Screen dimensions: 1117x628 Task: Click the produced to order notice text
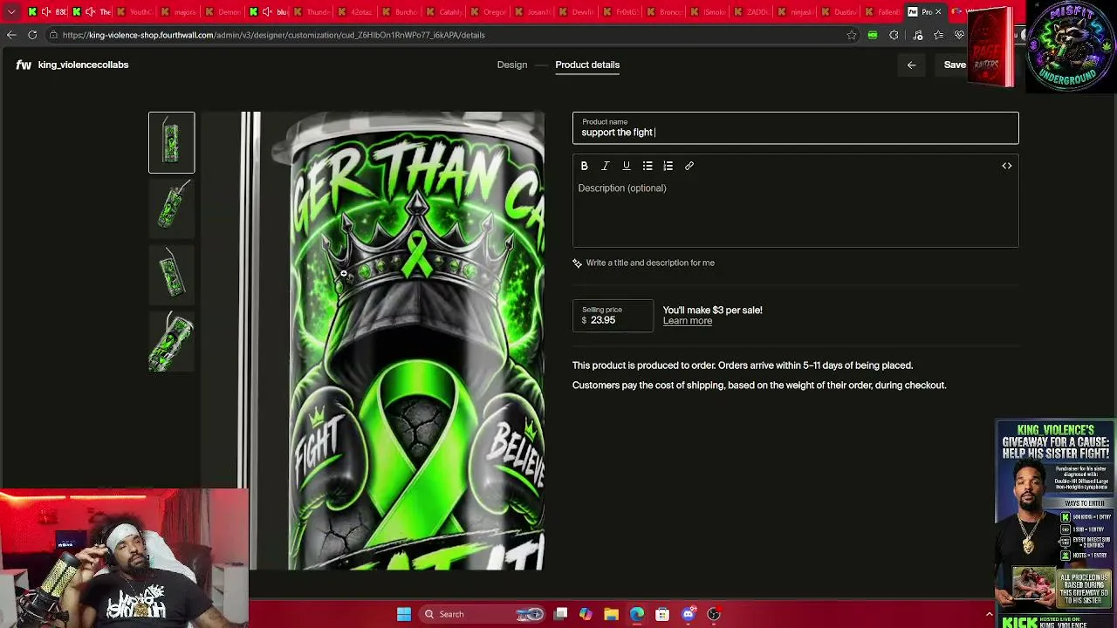tap(743, 365)
